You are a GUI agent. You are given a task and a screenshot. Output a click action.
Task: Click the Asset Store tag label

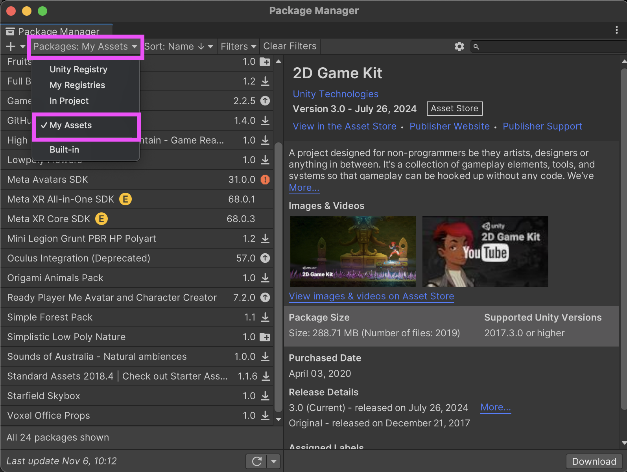pyautogui.click(x=454, y=109)
